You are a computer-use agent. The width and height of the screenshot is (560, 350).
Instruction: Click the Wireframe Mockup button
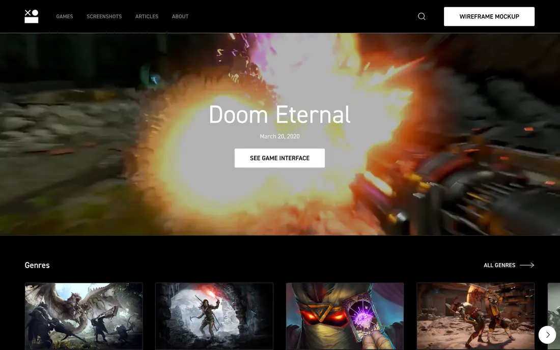[x=489, y=16]
